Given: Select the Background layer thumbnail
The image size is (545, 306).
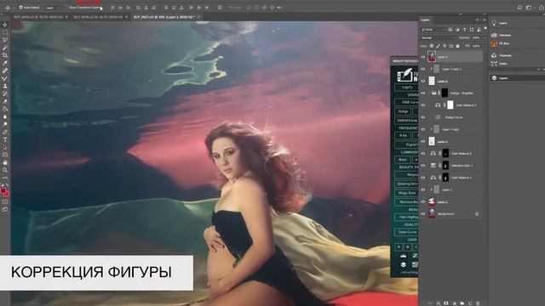Looking at the screenshot, I should click(432, 213).
